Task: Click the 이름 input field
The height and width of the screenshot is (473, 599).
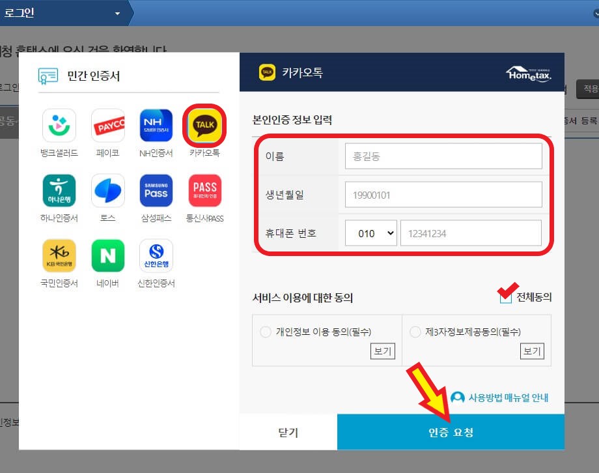Action: click(x=443, y=156)
